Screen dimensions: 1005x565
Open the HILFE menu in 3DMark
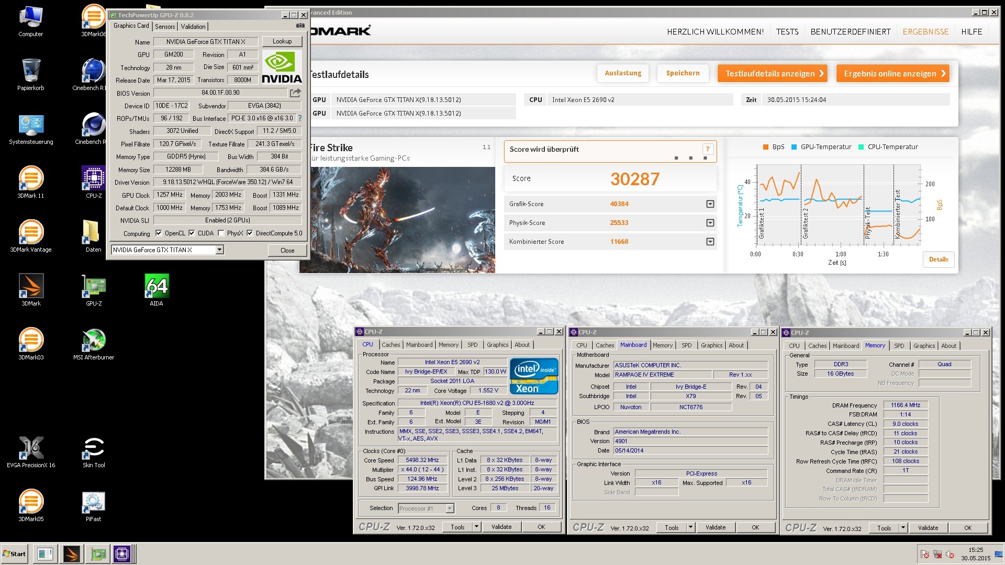971,32
